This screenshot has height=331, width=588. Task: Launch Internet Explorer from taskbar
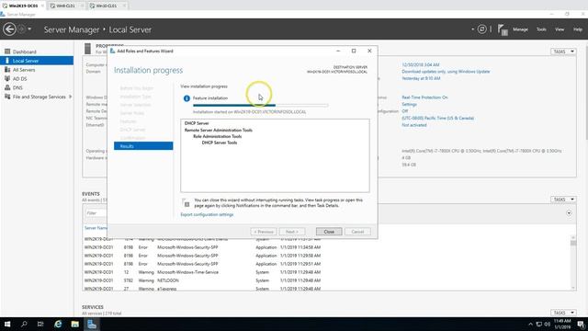[58, 325]
